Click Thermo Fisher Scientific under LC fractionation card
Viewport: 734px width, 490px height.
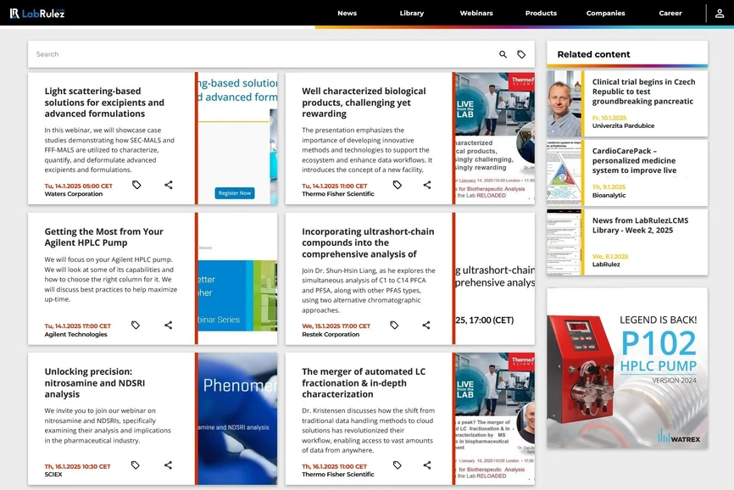click(338, 474)
